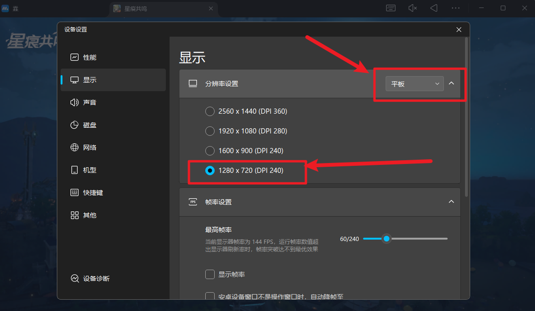This screenshot has height=311, width=535.
Task: Click the back triangle icon in title bar
Action: pyautogui.click(x=434, y=8)
